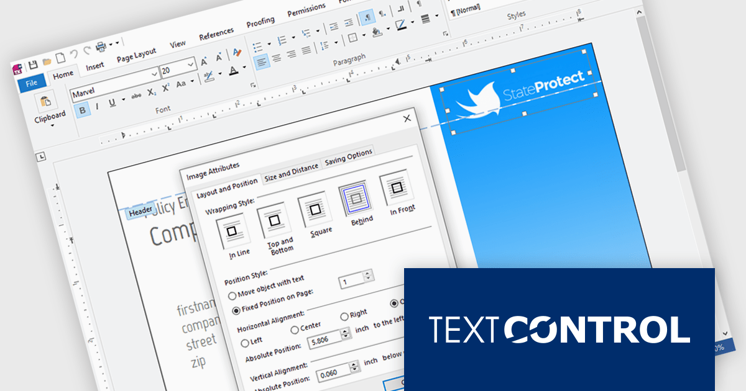Image resolution: width=746 pixels, height=391 pixels.
Task: Apply Strikethrough formatting
Action: point(136,96)
